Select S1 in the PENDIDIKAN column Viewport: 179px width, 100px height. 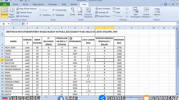(x=75, y=69)
